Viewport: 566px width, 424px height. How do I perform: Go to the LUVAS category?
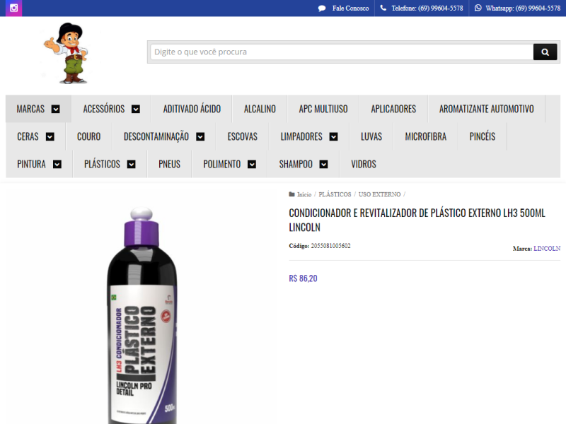tap(371, 136)
